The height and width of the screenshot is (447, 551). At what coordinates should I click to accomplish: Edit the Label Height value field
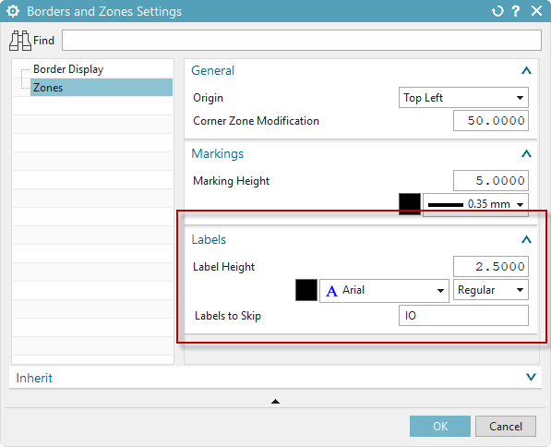point(491,267)
